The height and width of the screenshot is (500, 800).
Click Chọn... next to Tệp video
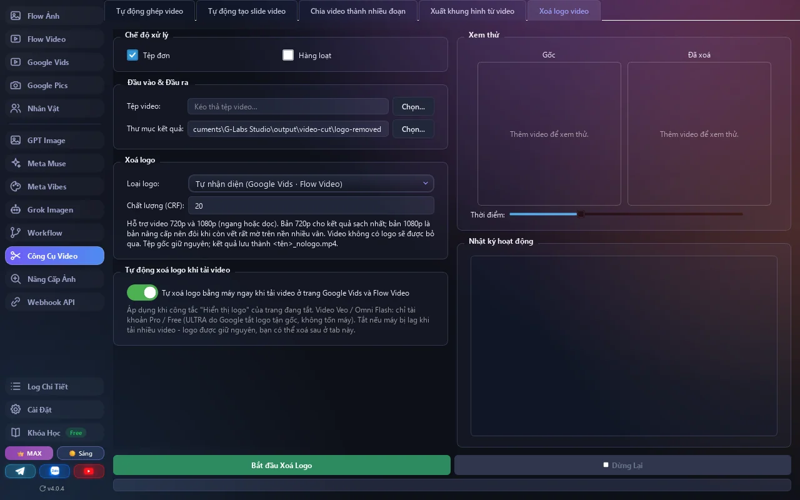[413, 107]
